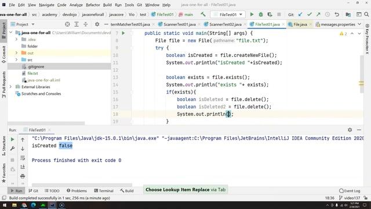This screenshot has width=371, height=209.
Task: Click the scroll to end icon
Action: tap(23, 167)
